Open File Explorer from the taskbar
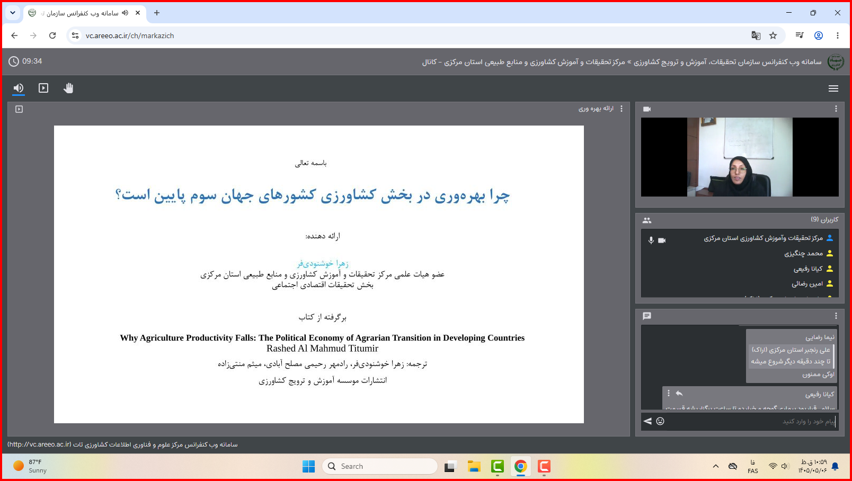The image size is (852, 481). (x=474, y=466)
